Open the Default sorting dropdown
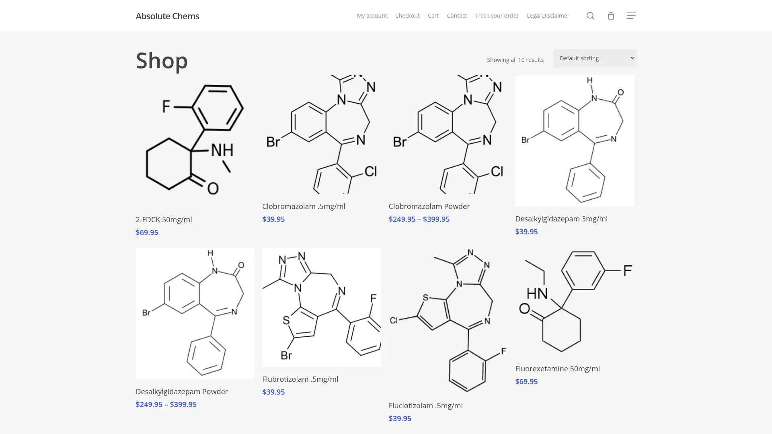 (x=595, y=58)
